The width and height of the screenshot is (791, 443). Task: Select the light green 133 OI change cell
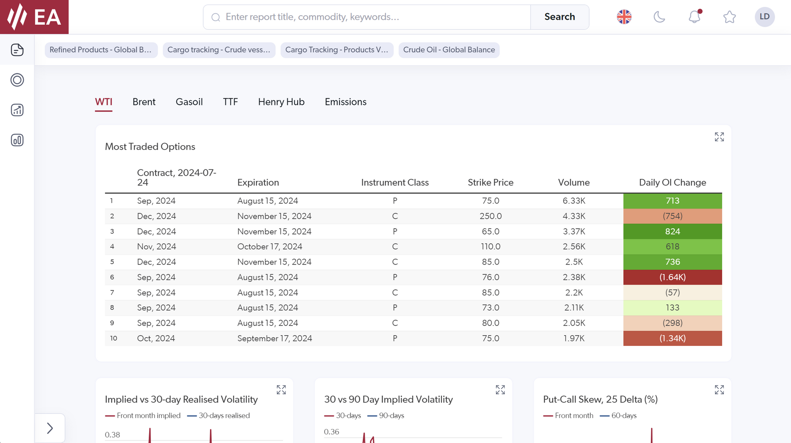click(672, 308)
